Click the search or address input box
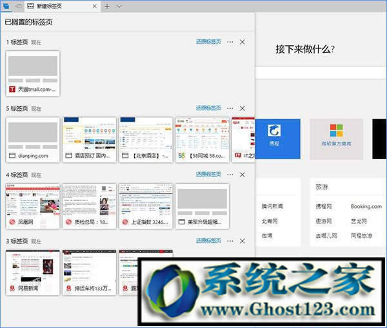 (x=321, y=73)
